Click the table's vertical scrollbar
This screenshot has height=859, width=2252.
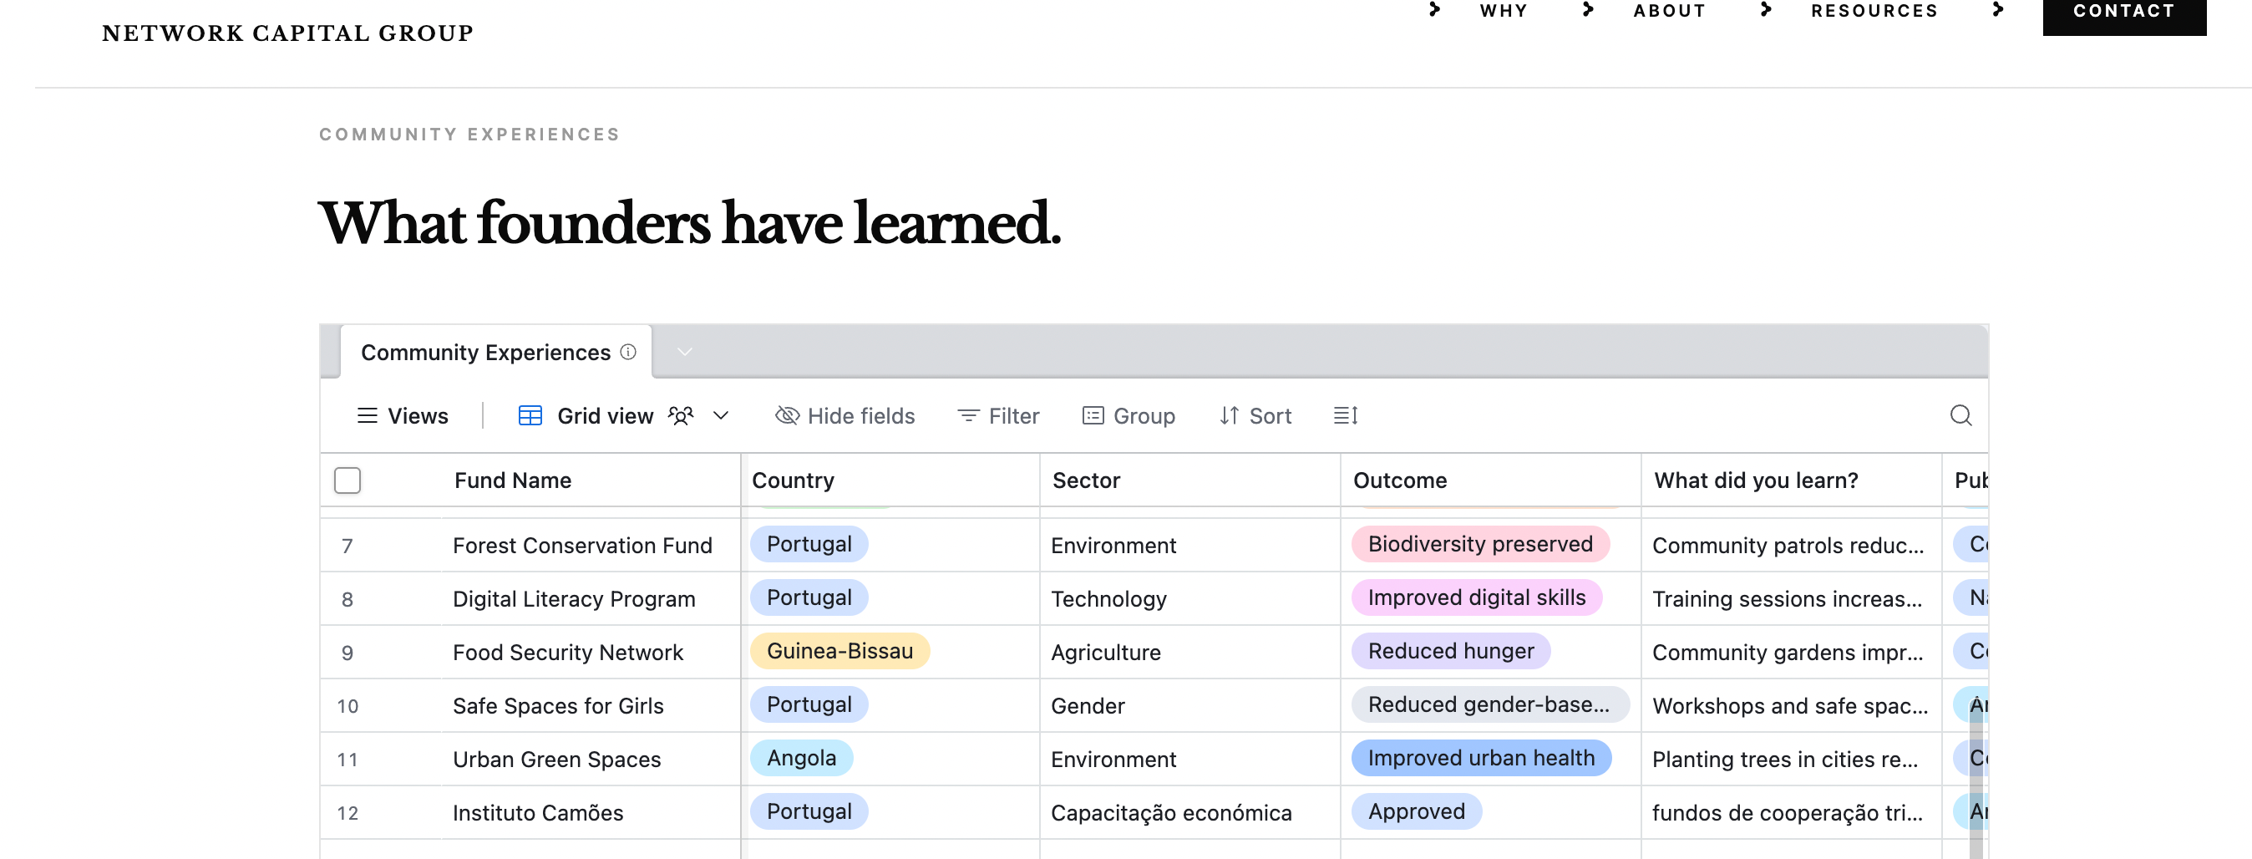[x=1975, y=779]
